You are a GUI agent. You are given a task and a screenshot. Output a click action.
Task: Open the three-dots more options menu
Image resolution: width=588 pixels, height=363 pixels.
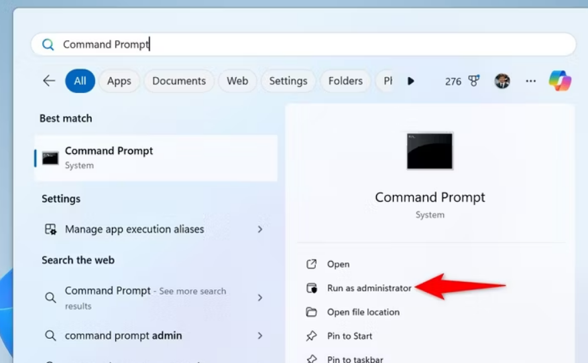click(530, 81)
